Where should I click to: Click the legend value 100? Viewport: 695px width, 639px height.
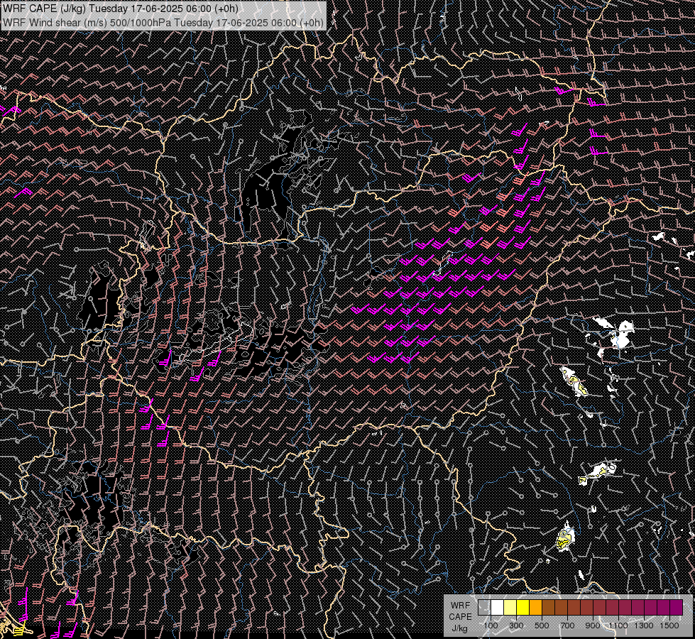pos(491,626)
